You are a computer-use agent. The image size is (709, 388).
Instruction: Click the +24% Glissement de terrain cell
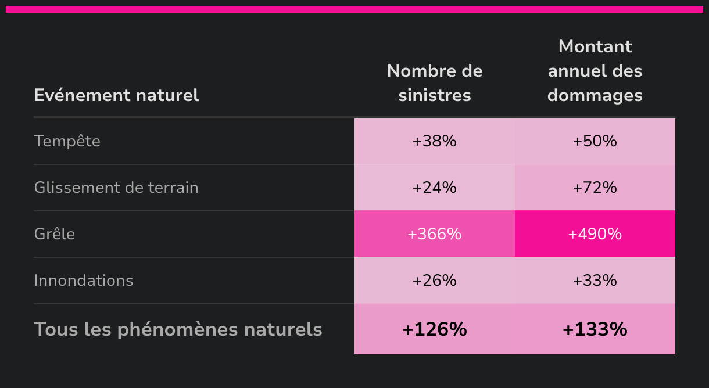coord(434,188)
